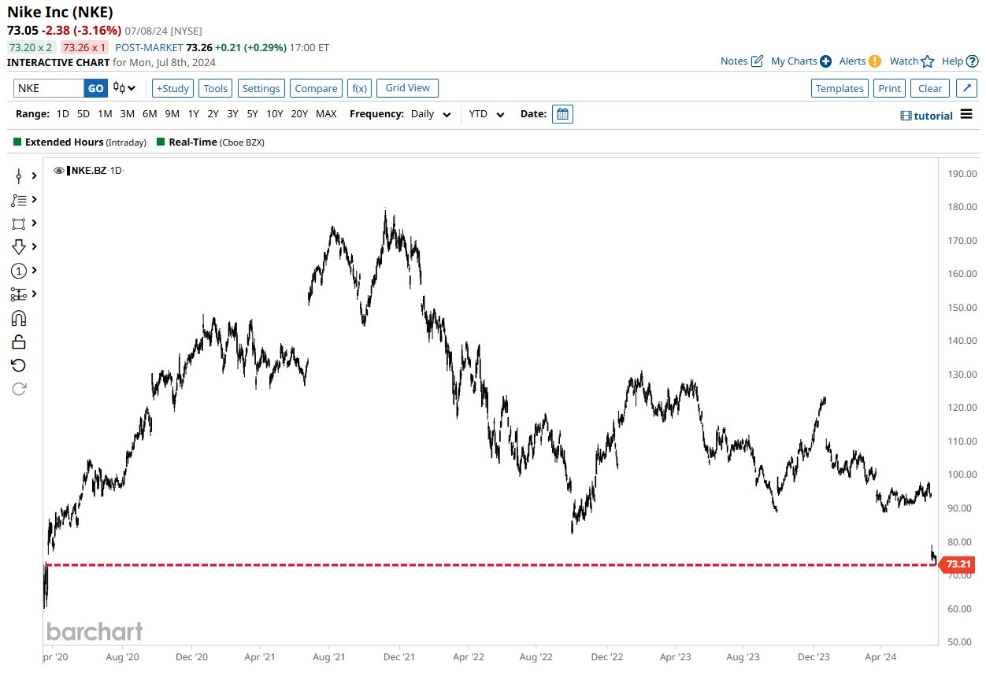Click the Print button
This screenshot has height=676, width=986.
point(889,88)
